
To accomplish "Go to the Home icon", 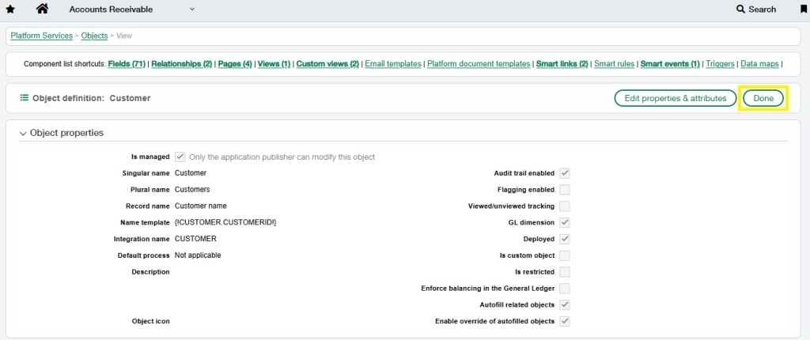I will [43, 9].
